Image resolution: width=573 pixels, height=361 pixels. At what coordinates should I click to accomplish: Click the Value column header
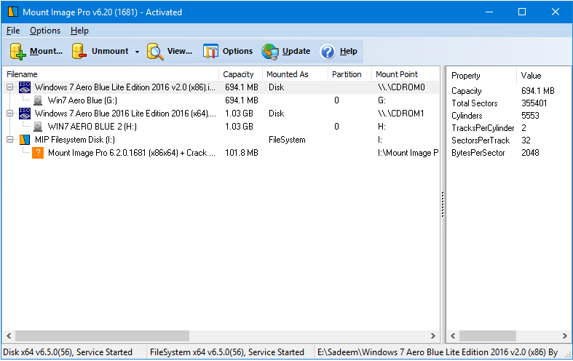click(x=544, y=76)
